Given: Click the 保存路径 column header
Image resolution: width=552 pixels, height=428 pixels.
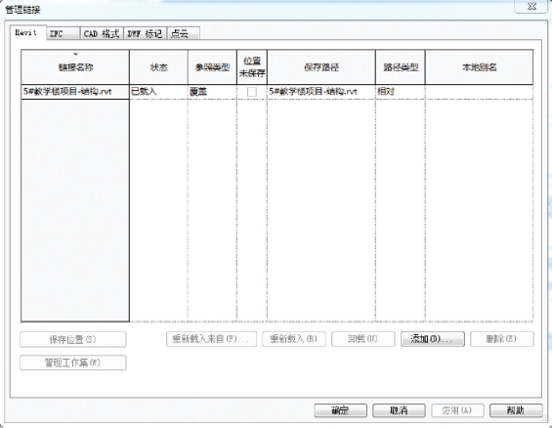Looking at the screenshot, I should 321,66.
